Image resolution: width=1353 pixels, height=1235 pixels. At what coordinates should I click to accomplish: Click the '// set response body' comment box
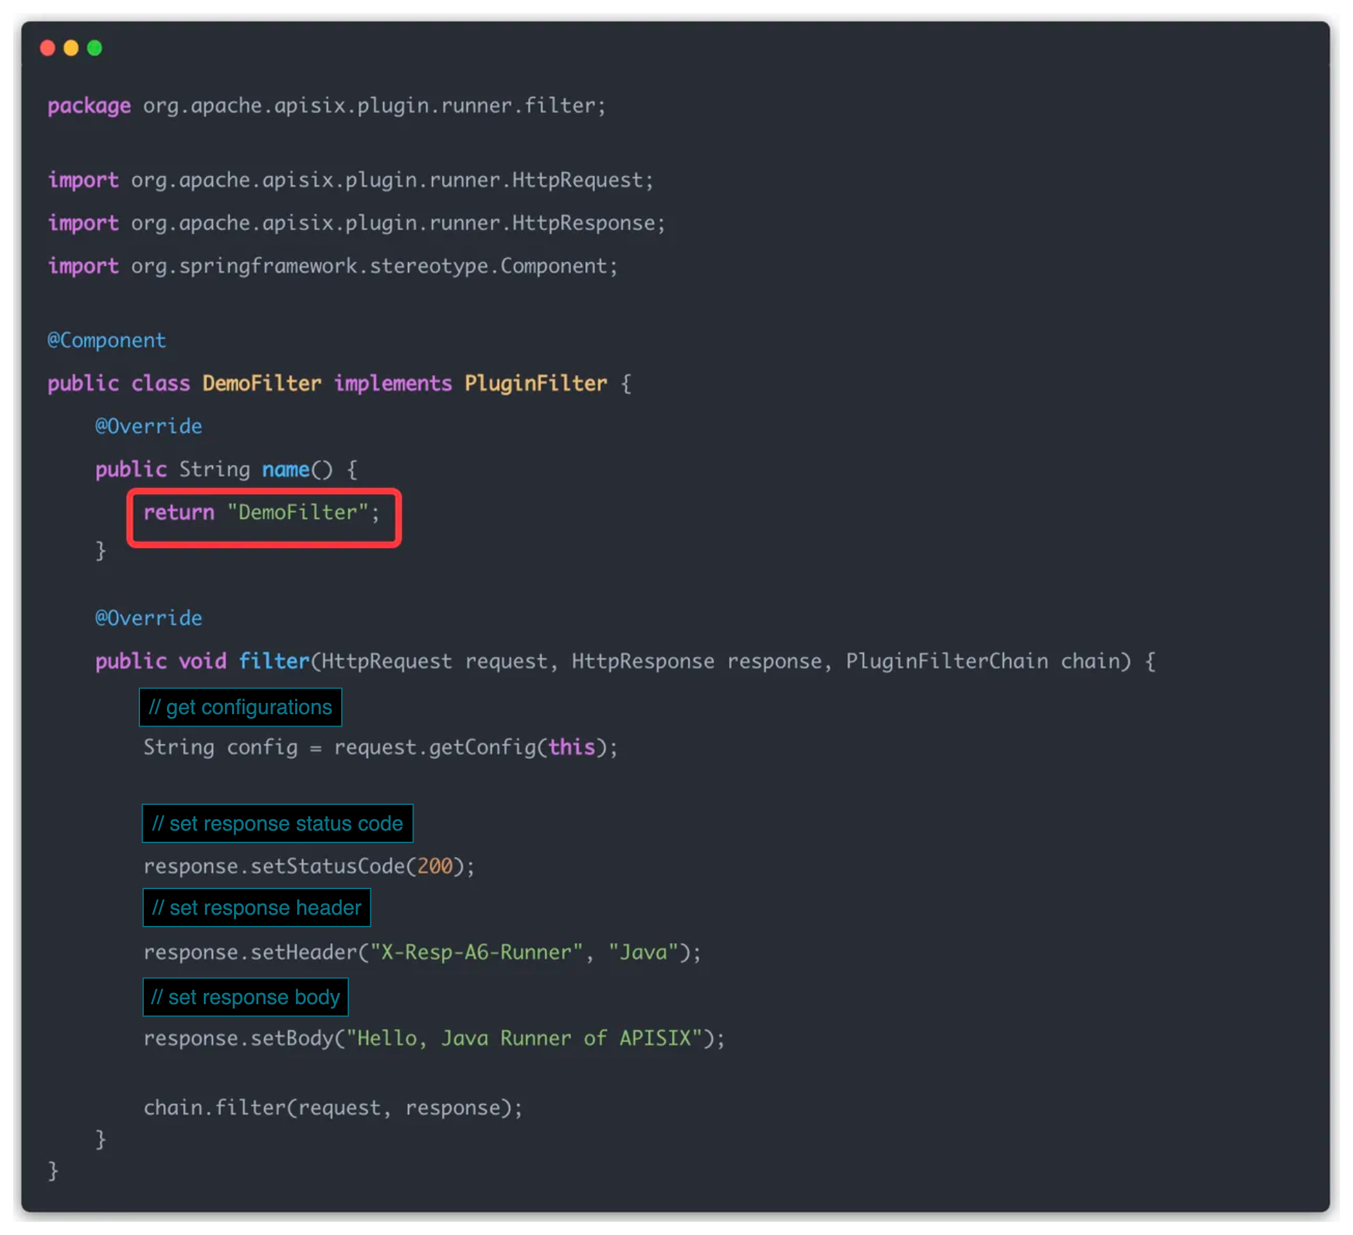point(245,997)
